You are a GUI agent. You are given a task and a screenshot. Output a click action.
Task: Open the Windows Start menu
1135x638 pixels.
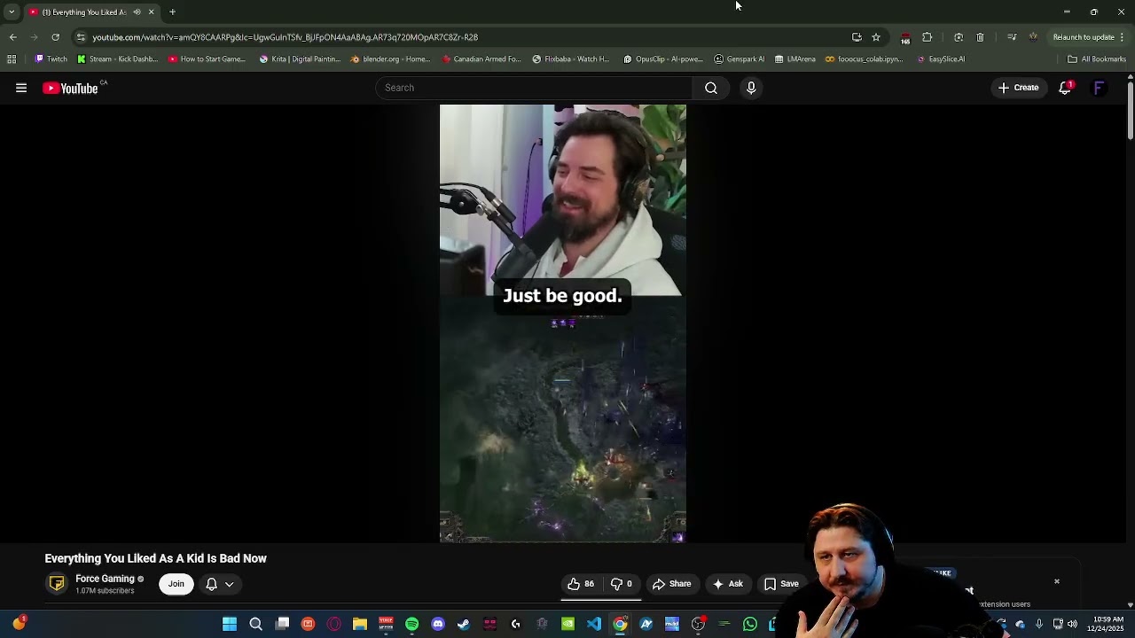pyautogui.click(x=230, y=625)
